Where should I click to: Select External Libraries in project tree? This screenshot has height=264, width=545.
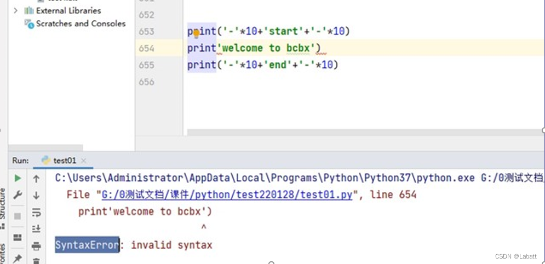[x=68, y=11]
